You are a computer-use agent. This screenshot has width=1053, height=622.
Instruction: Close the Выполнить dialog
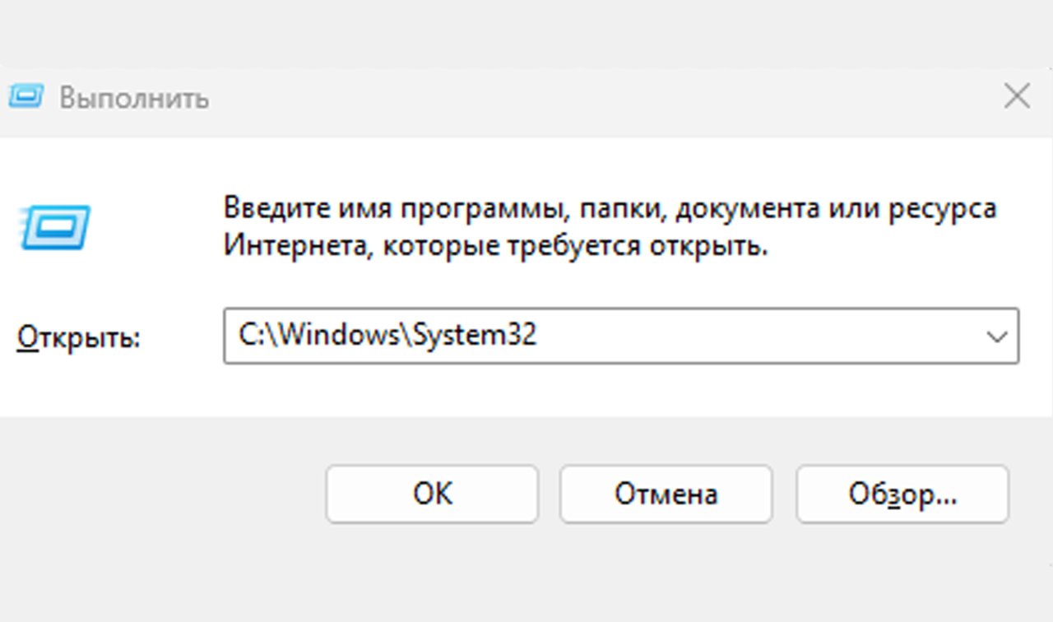click(x=1017, y=96)
